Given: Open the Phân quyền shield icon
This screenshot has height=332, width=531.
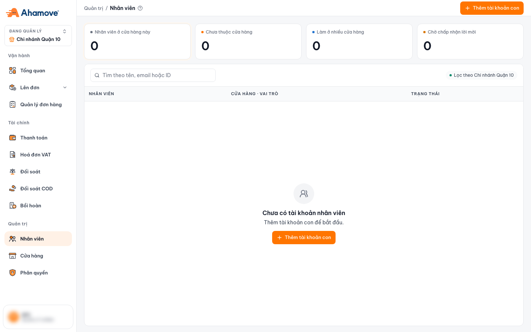Looking at the screenshot, I should tap(13, 273).
